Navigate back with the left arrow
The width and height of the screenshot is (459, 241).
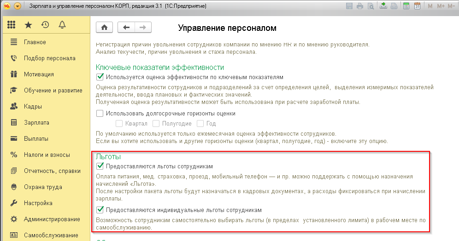click(126, 28)
